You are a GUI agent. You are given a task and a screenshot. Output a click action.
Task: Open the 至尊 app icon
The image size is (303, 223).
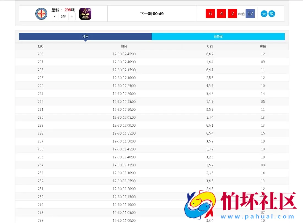tap(85, 14)
